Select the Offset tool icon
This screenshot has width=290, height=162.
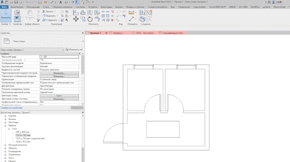(x=83, y=13)
